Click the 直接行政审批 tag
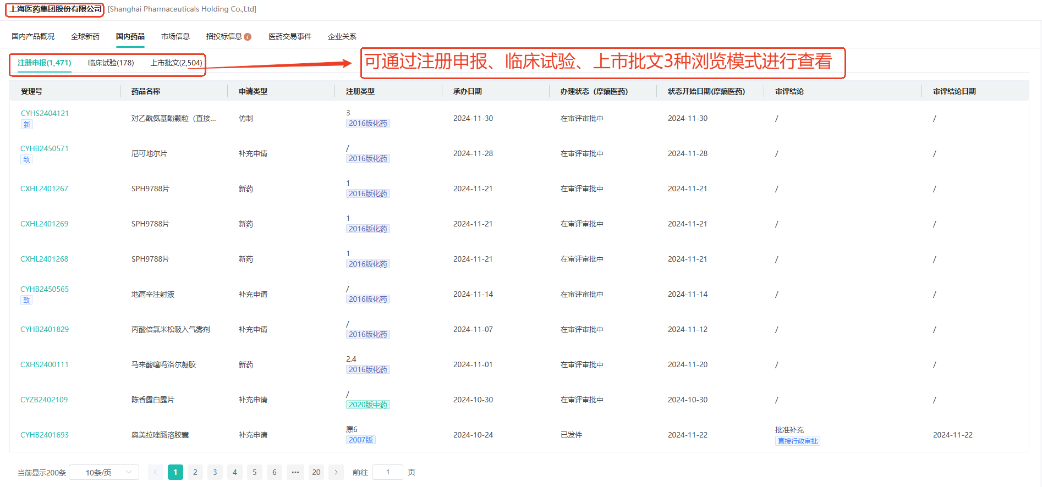Screen dimensions: 1042x487 tap(797, 441)
